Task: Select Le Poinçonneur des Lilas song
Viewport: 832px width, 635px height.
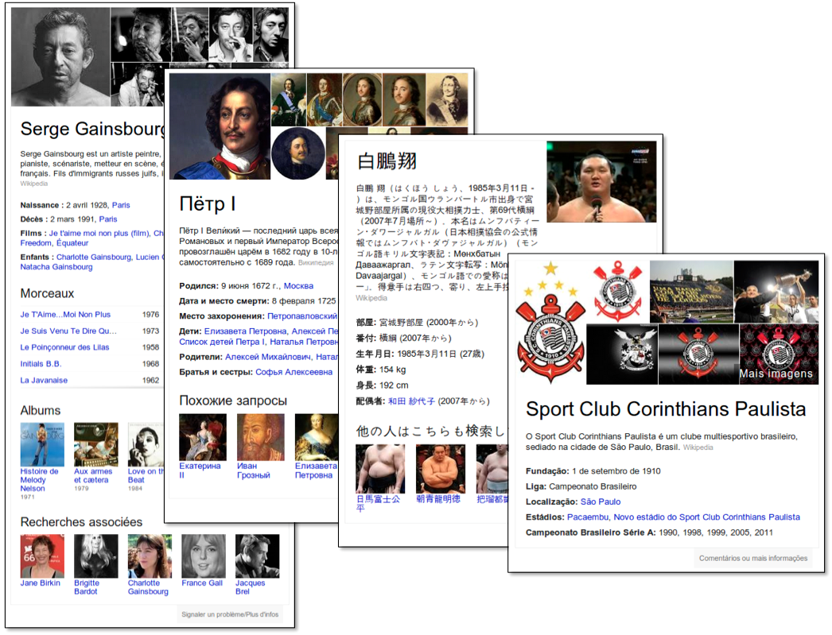Action: [64, 347]
